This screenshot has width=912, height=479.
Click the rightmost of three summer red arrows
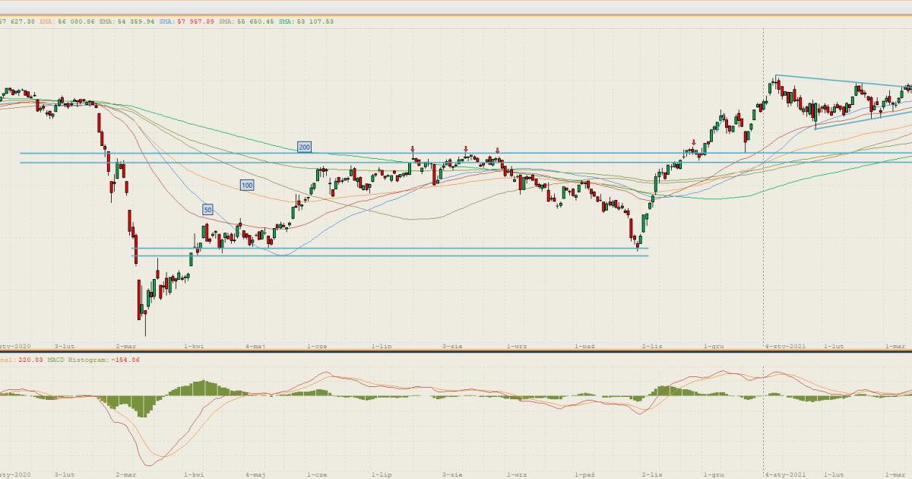[x=497, y=150]
